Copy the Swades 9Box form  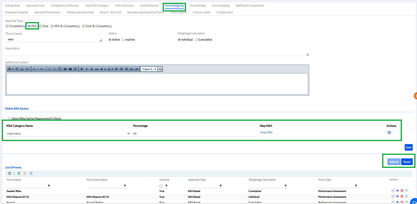406,191
